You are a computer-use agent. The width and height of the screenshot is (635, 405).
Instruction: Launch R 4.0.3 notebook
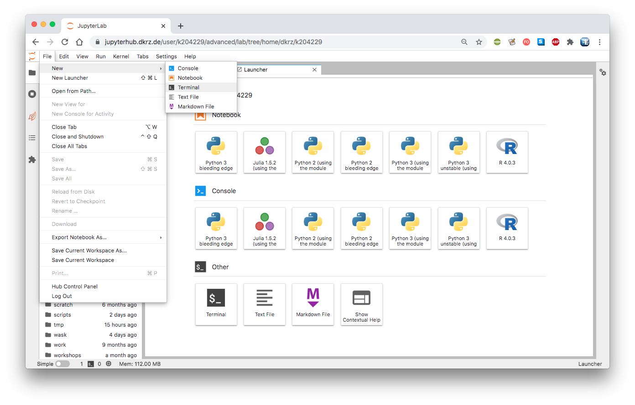[x=507, y=152]
